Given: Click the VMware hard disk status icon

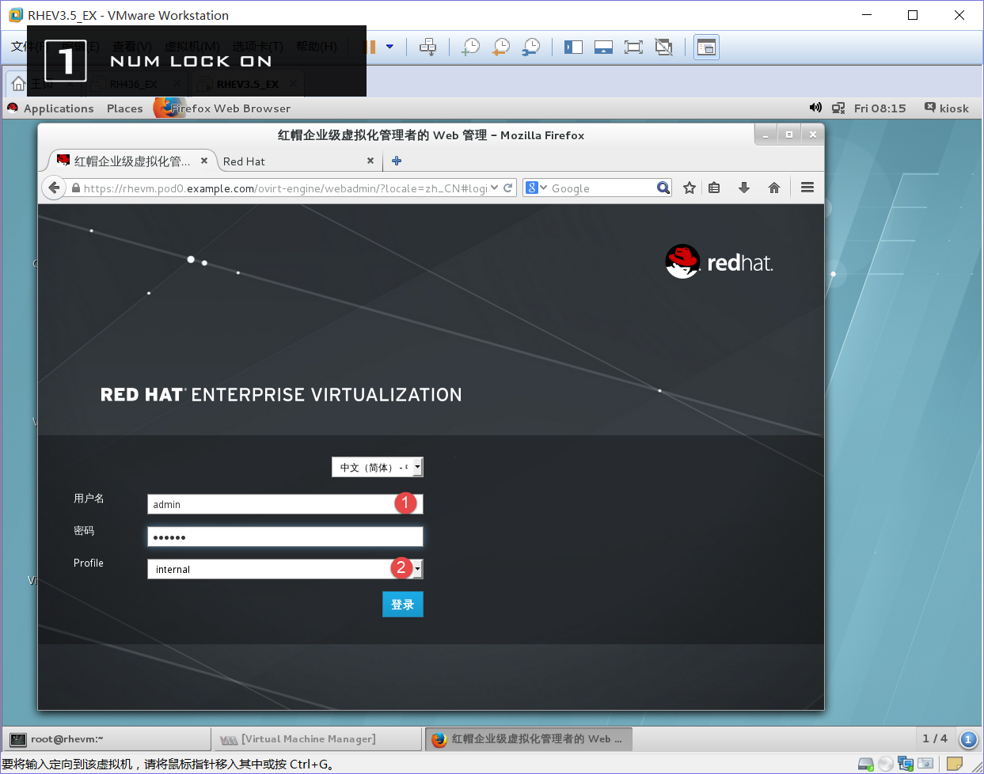Looking at the screenshot, I should 866,765.
